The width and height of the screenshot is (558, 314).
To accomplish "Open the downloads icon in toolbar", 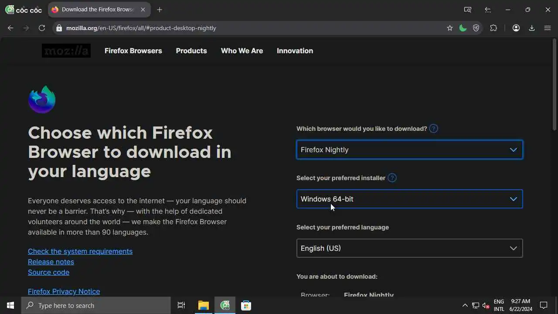I will pyautogui.click(x=532, y=28).
